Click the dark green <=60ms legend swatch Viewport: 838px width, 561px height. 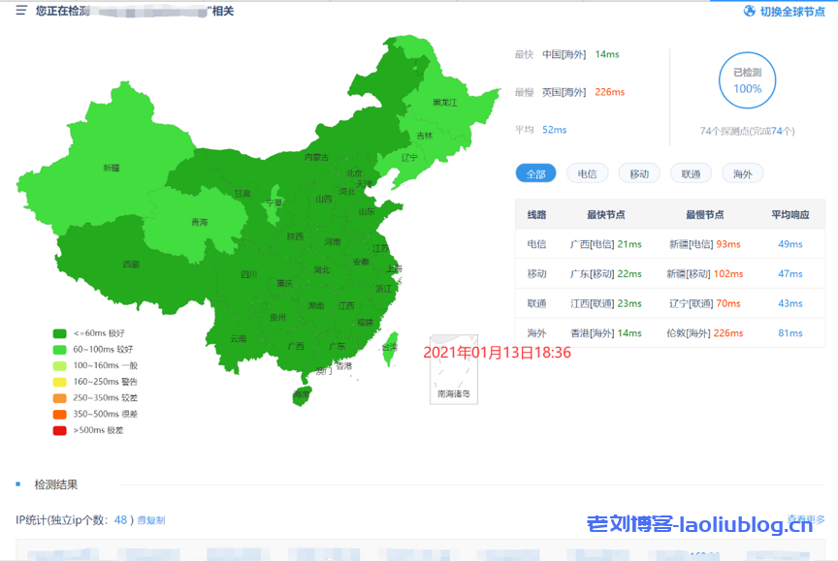tap(59, 333)
